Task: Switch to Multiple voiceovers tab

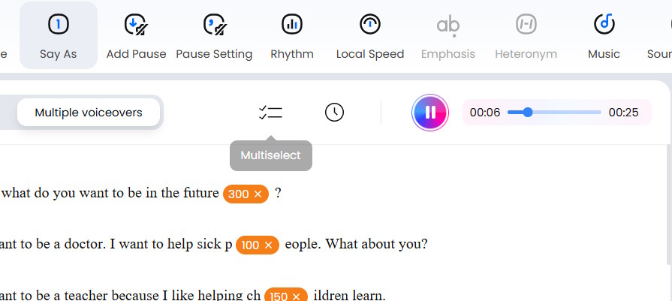Action: (89, 113)
